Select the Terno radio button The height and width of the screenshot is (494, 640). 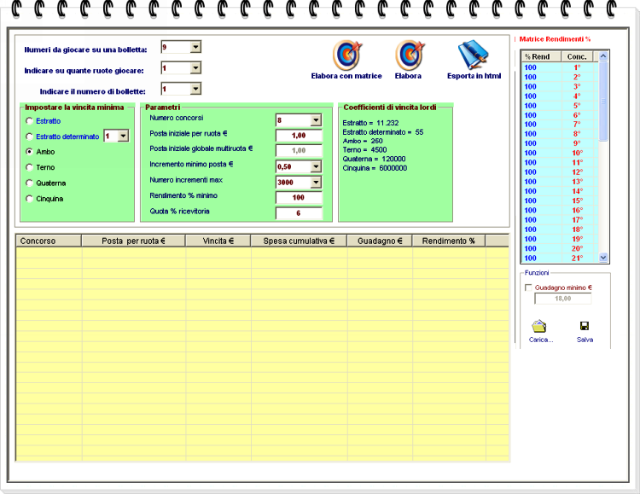(x=29, y=167)
